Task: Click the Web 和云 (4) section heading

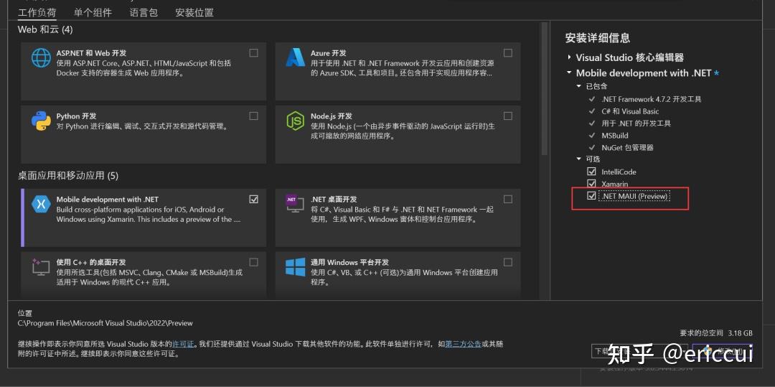Action: click(45, 29)
